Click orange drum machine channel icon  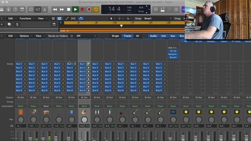[x=21, y=112]
